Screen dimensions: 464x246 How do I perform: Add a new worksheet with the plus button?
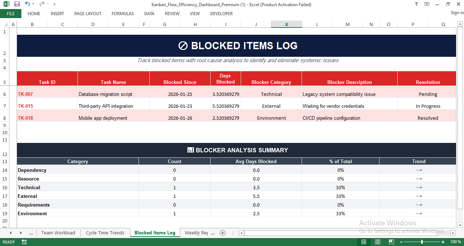223,233
